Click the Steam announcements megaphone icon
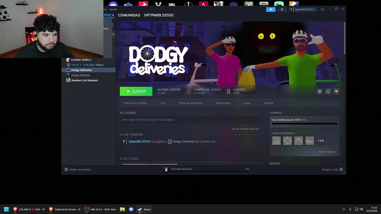This screenshot has height=214, width=381. tap(271, 10)
